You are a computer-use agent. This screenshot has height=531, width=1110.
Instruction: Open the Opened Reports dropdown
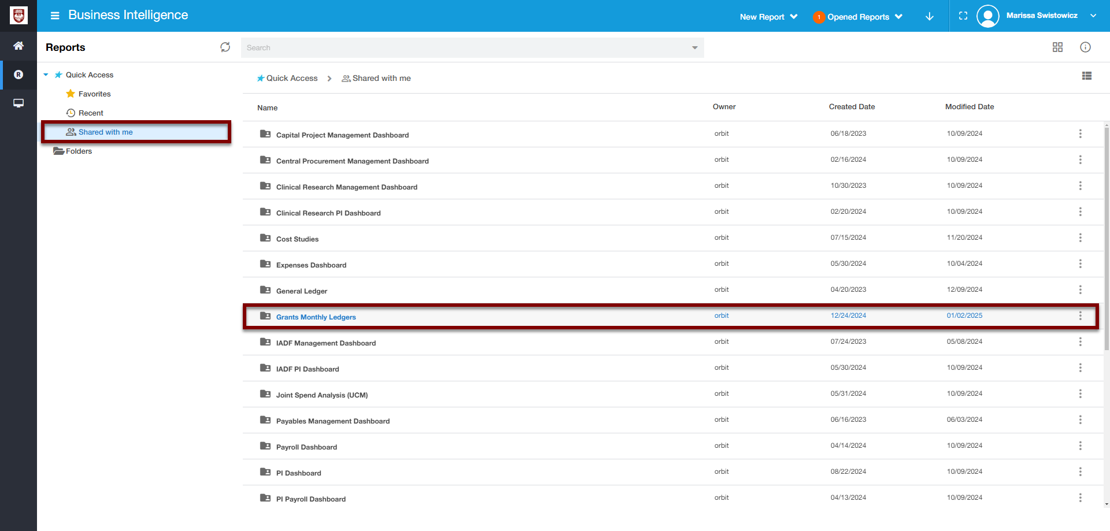point(858,17)
